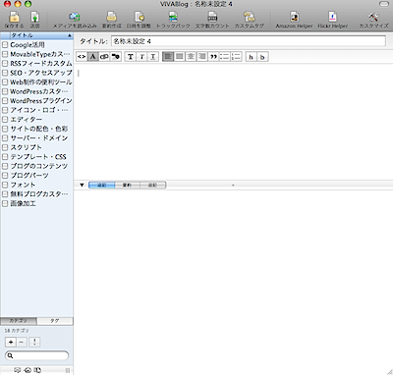Click the speech-bubble icon under the sidebar
The image size is (393, 375).
(x=18, y=370)
